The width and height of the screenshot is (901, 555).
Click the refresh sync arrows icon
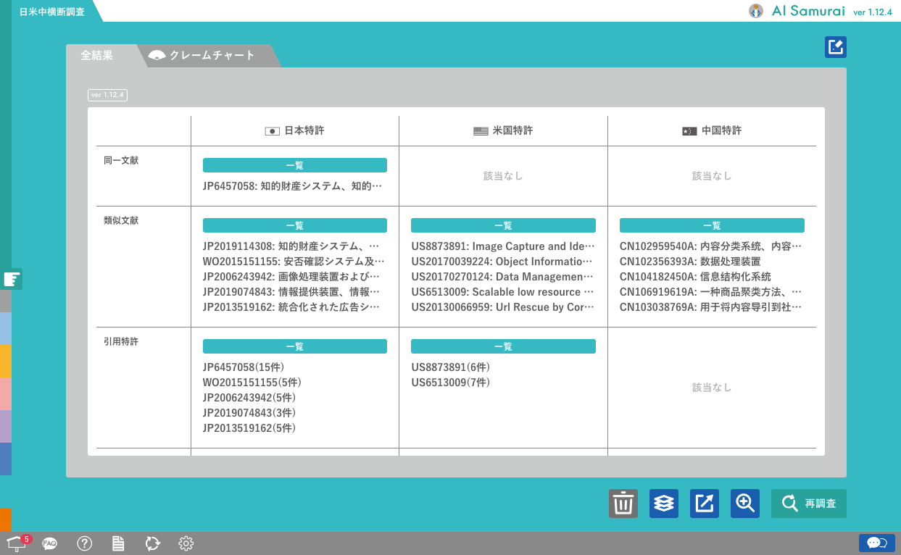[x=152, y=543]
